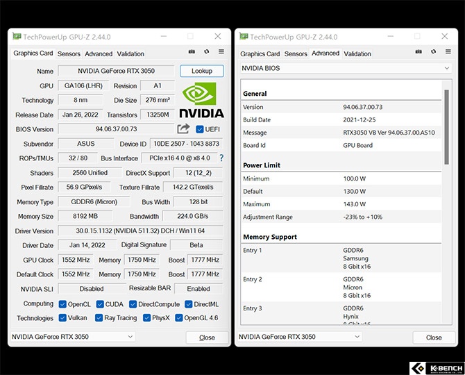Click the Driver Version field
Screen dimensions: 465x375
coord(140,231)
